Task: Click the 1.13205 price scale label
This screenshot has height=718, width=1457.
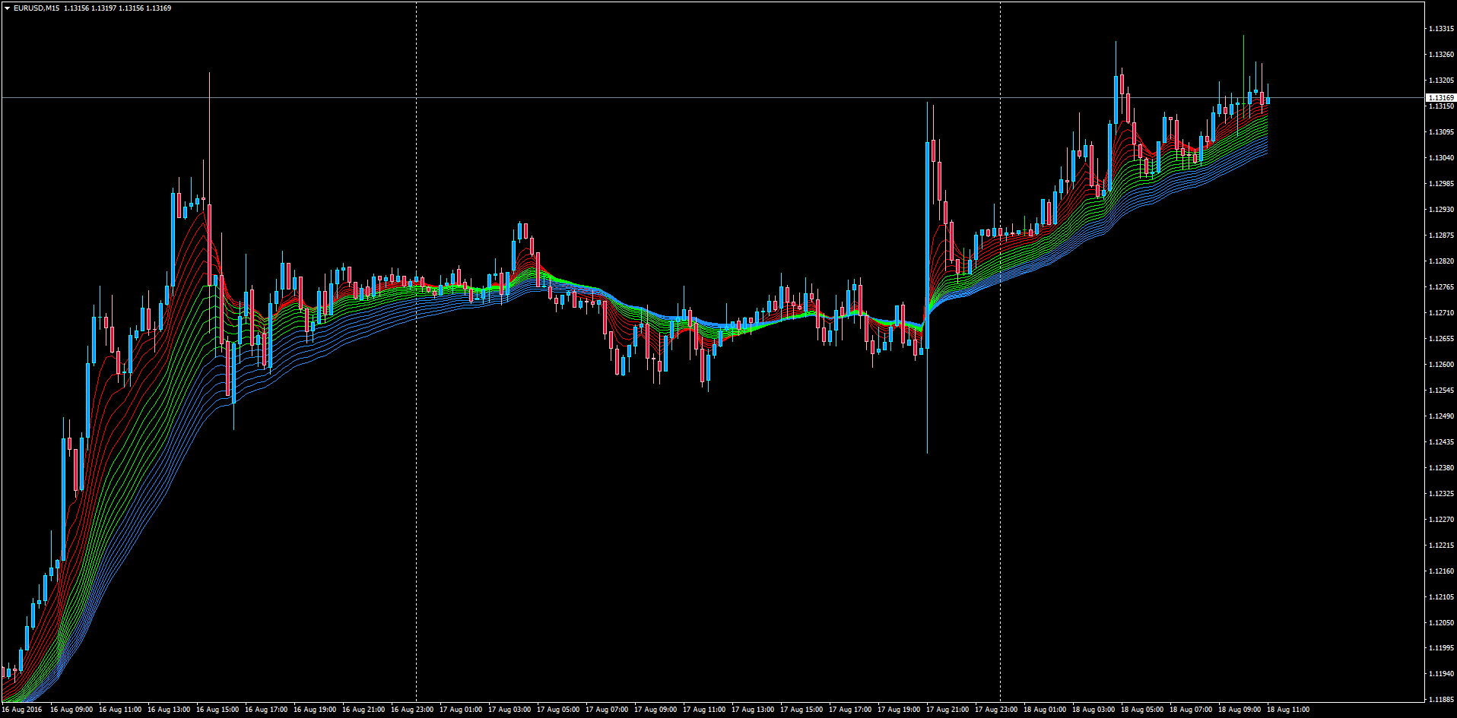Action: pyautogui.click(x=1442, y=81)
